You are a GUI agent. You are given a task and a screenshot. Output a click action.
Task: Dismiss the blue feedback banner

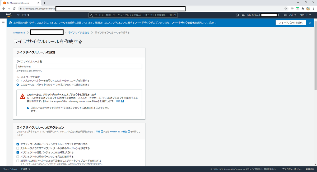click(310, 23)
